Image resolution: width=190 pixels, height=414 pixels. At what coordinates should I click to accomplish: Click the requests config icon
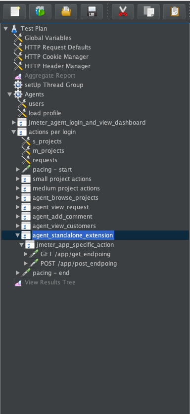click(x=26, y=160)
